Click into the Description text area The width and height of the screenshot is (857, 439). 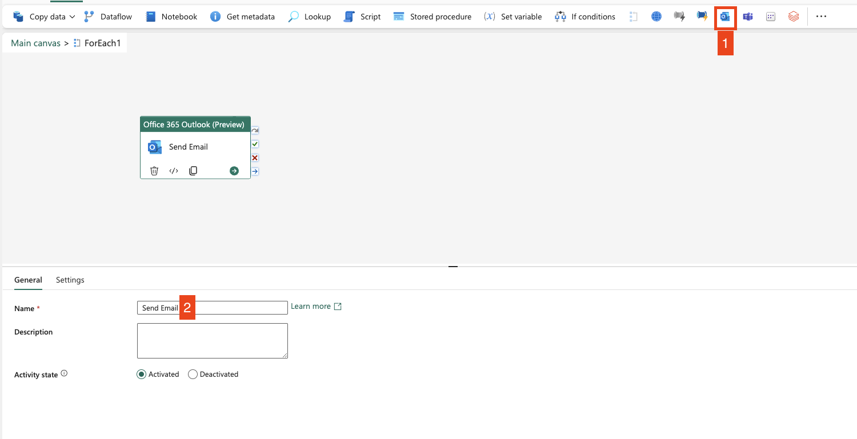pos(212,341)
